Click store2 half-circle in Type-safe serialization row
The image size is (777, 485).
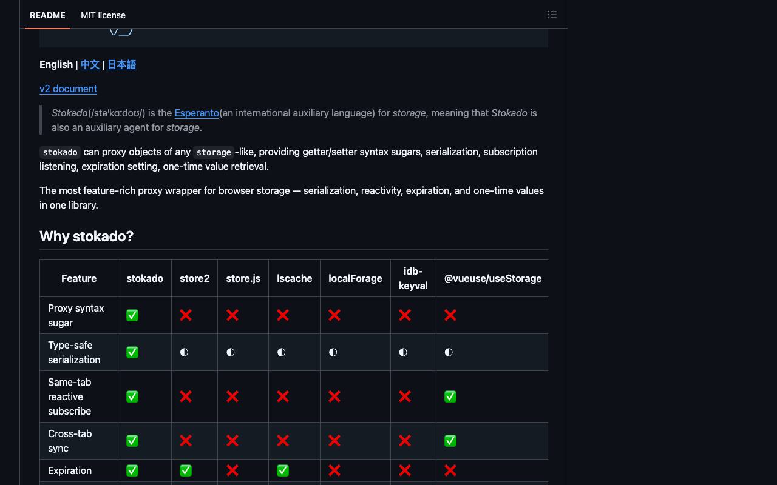[184, 352]
